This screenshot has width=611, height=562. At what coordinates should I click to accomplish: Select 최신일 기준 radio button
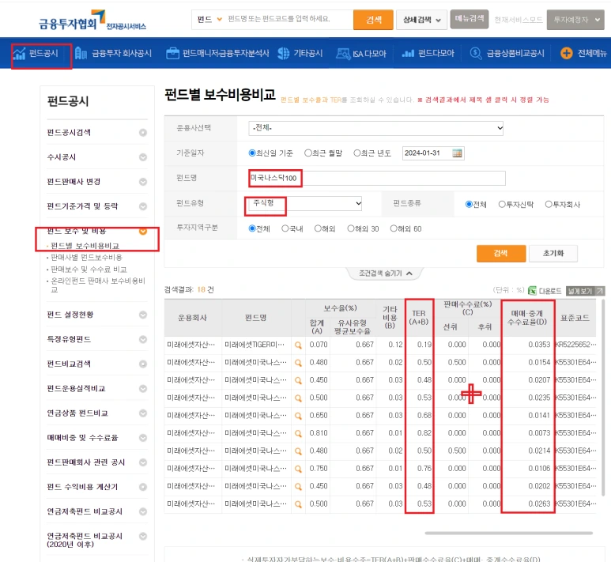(x=252, y=153)
